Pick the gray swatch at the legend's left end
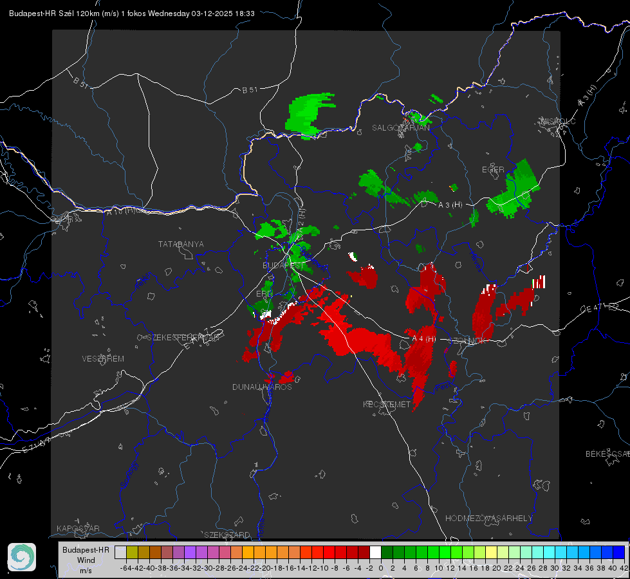The width and height of the screenshot is (630, 579). pyautogui.click(x=120, y=552)
